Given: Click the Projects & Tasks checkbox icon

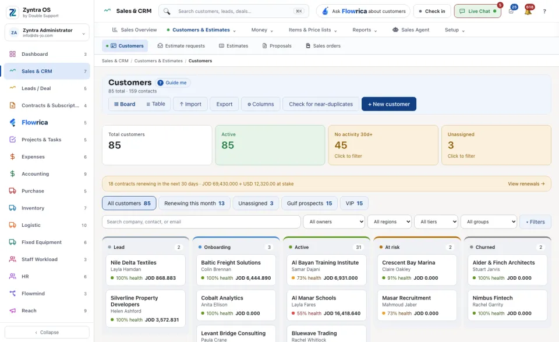Looking at the screenshot, I should tap(12, 140).
